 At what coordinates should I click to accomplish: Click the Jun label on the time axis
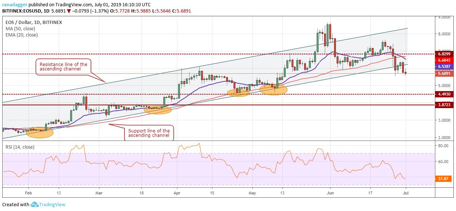click(331, 193)
